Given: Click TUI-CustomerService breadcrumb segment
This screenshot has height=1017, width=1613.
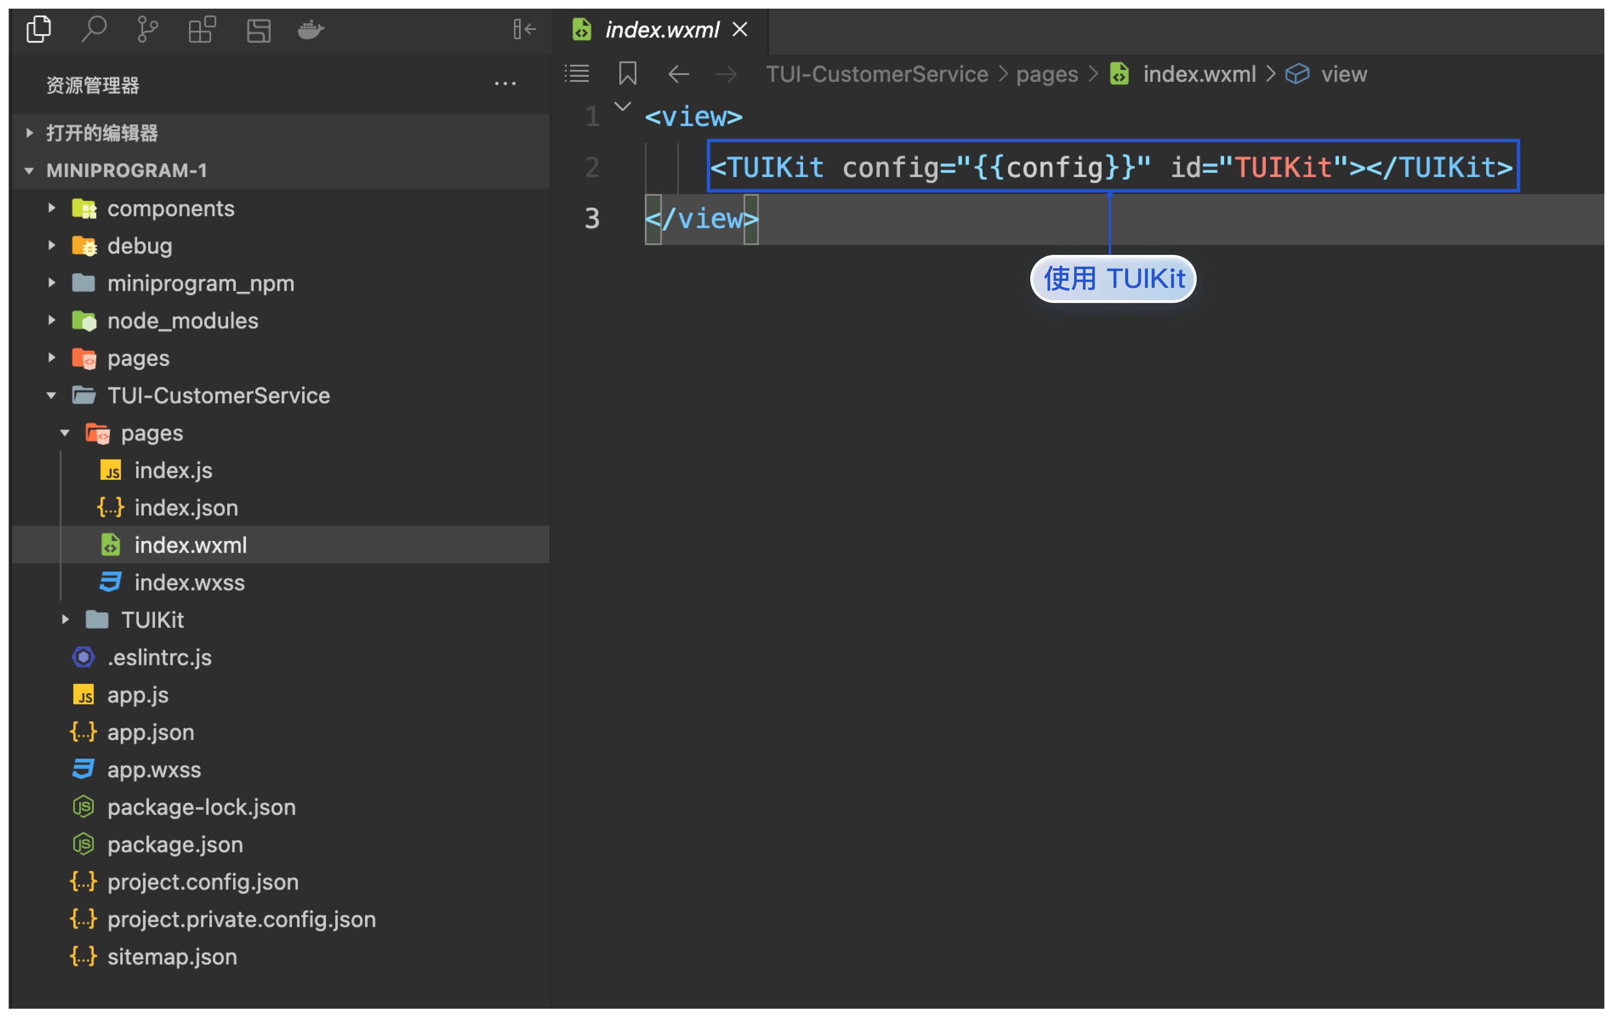Looking at the screenshot, I should [x=877, y=74].
